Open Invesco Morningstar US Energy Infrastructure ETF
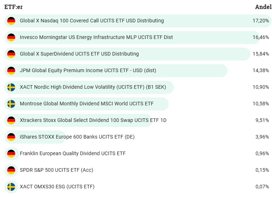The width and height of the screenshot is (272, 197). (96, 38)
